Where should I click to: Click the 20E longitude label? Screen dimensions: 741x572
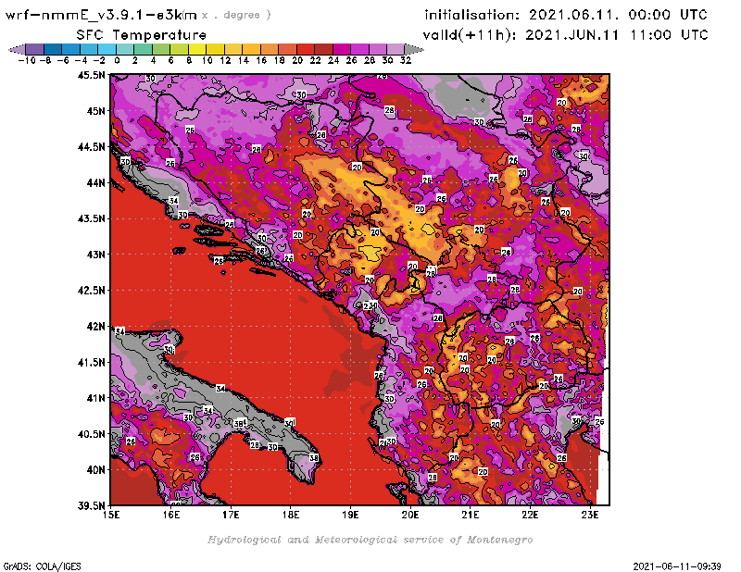(x=410, y=515)
